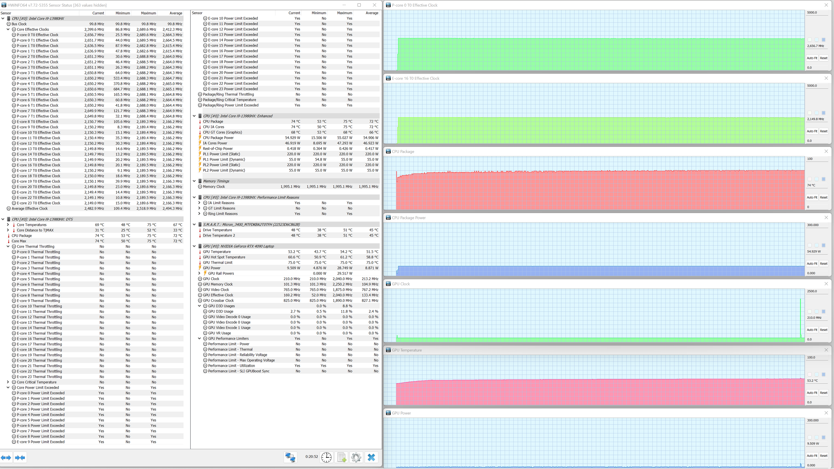
Task: Expand the IA Limit Reasons node
Action: (199, 203)
